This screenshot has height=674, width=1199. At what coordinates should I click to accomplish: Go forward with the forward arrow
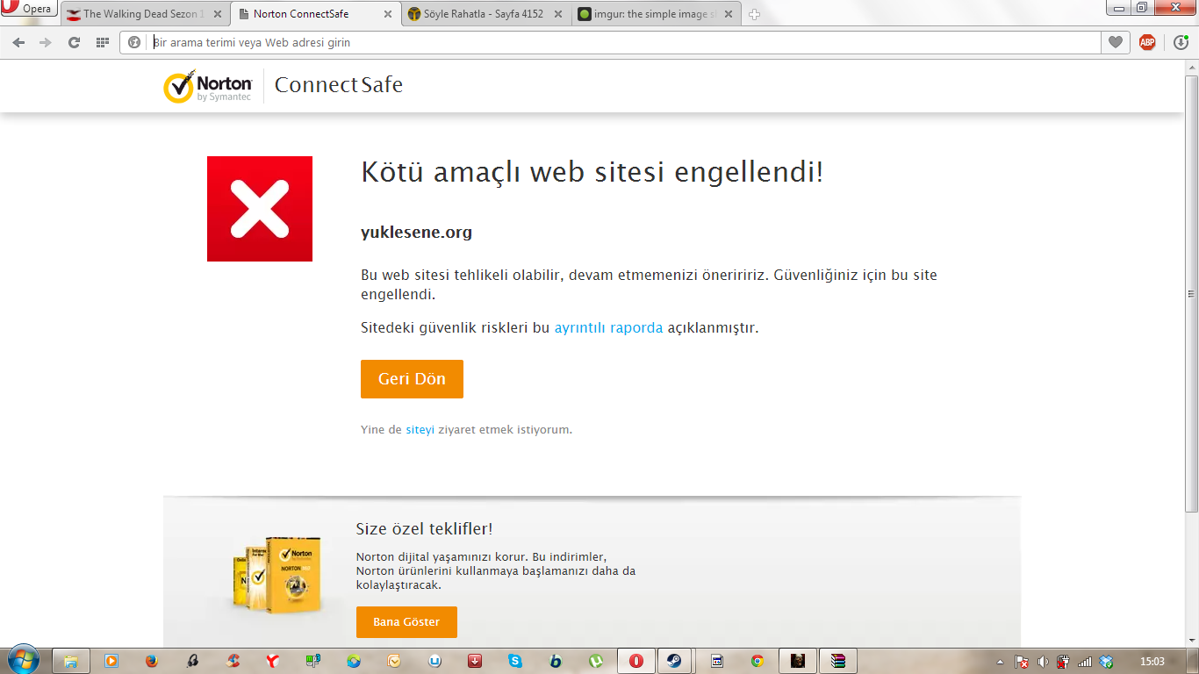(x=46, y=42)
